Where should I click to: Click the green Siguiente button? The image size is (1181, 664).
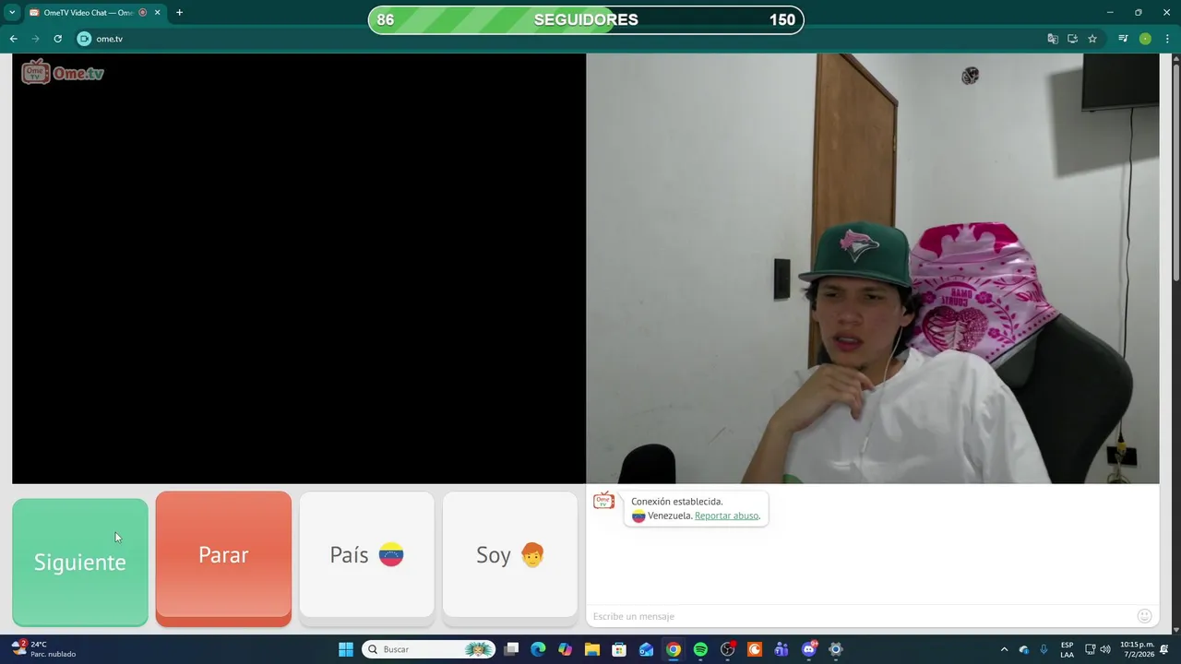point(80,562)
